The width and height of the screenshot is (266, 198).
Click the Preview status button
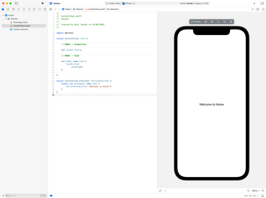196,22
